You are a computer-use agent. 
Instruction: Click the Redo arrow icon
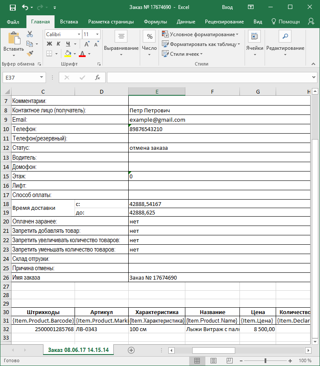40,7
